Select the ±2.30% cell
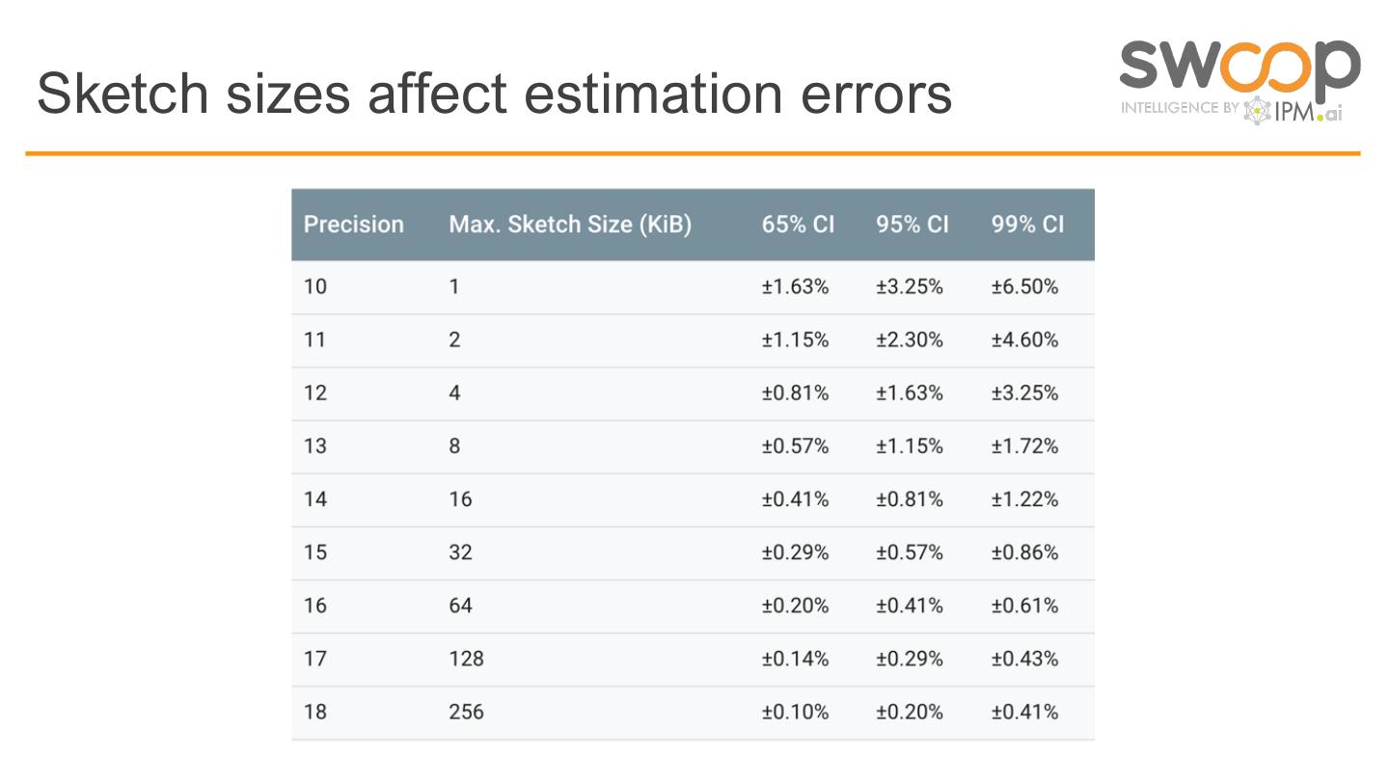This screenshot has height=782, width=1389. 910,339
